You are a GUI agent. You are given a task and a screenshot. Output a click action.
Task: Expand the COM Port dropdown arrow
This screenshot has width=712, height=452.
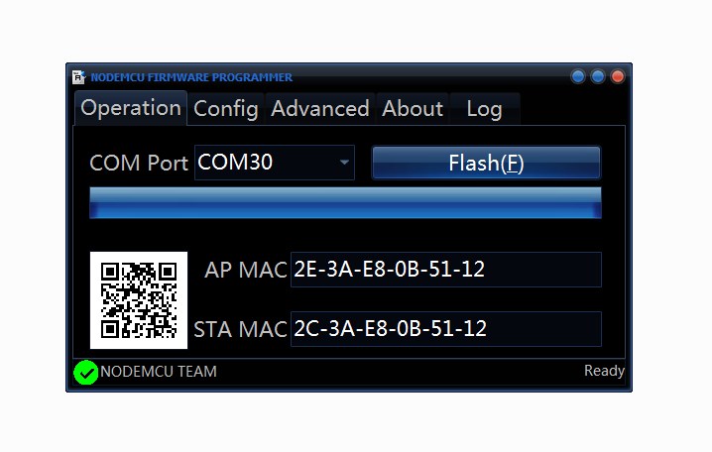pyautogui.click(x=344, y=163)
